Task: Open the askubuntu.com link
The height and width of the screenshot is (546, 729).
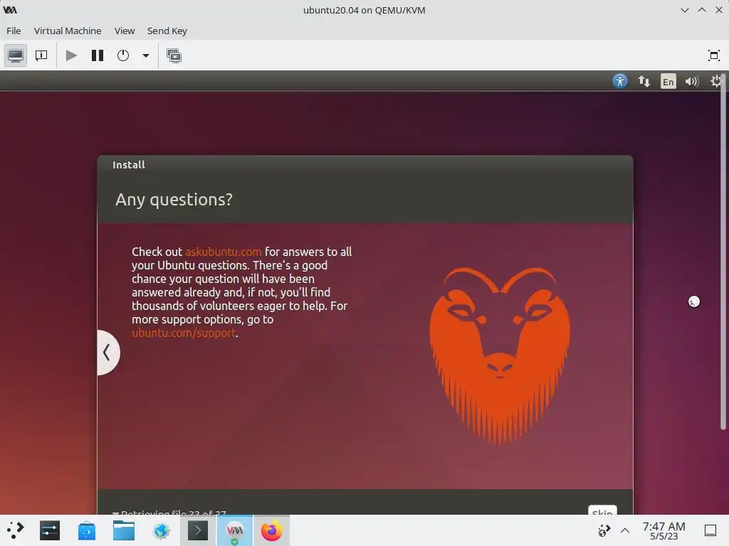Action: [223, 252]
